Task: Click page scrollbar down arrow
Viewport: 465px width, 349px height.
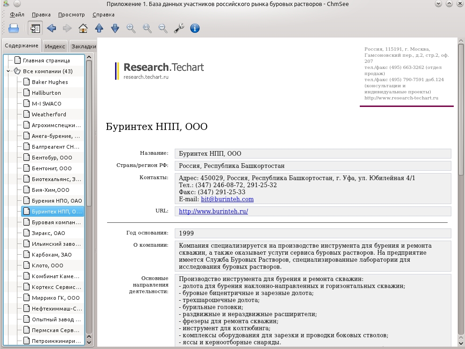Action: coord(461,344)
